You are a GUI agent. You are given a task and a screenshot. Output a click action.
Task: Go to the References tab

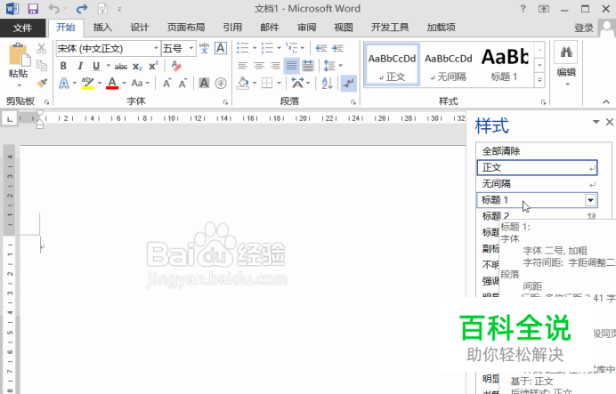(x=232, y=27)
